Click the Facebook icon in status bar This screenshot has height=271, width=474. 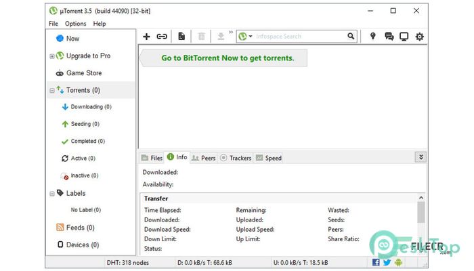[x=376, y=262]
